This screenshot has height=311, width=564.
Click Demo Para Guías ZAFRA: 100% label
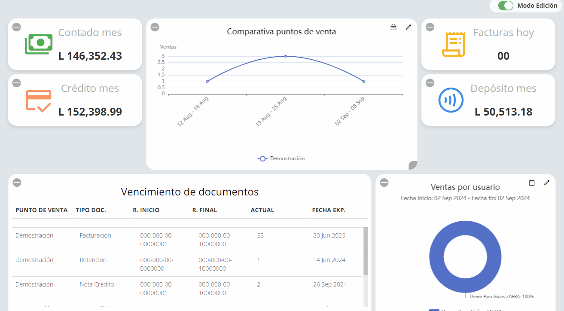[x=502, y=296]
